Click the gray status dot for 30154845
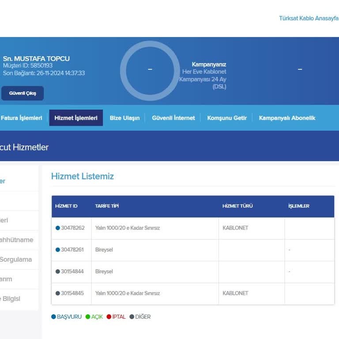This screenshot has height=339, width=339. pyautogui.click(x=58, y=293)
